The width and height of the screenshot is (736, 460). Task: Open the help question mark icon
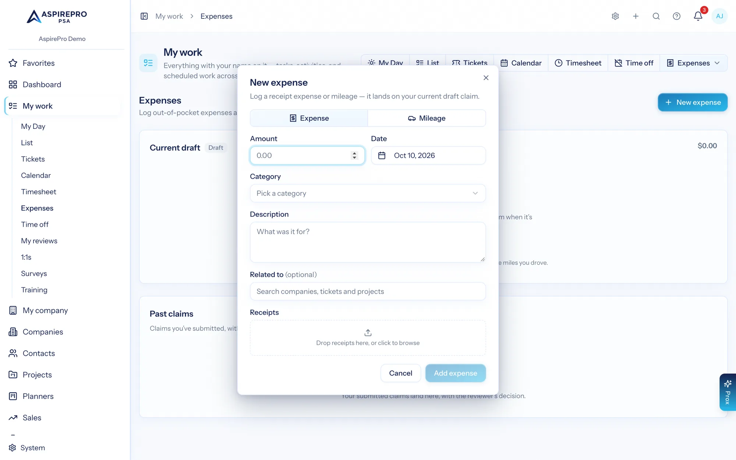tap(676, 16)
